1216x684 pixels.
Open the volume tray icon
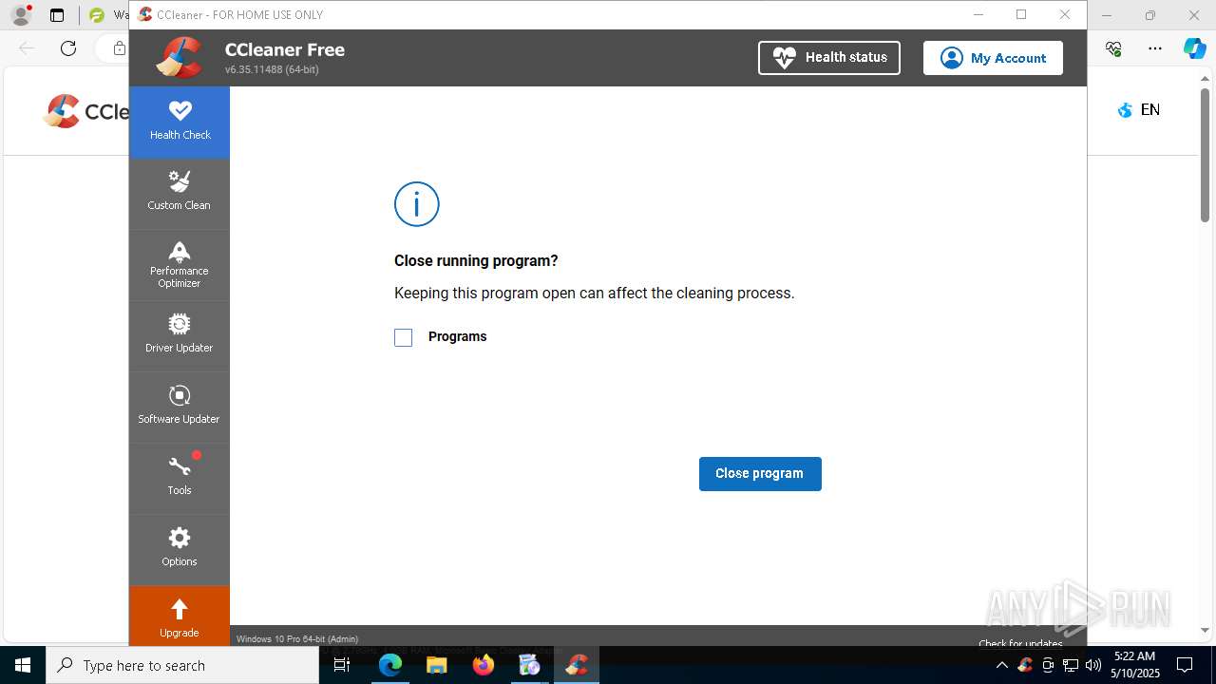[x=1093, y=665]
